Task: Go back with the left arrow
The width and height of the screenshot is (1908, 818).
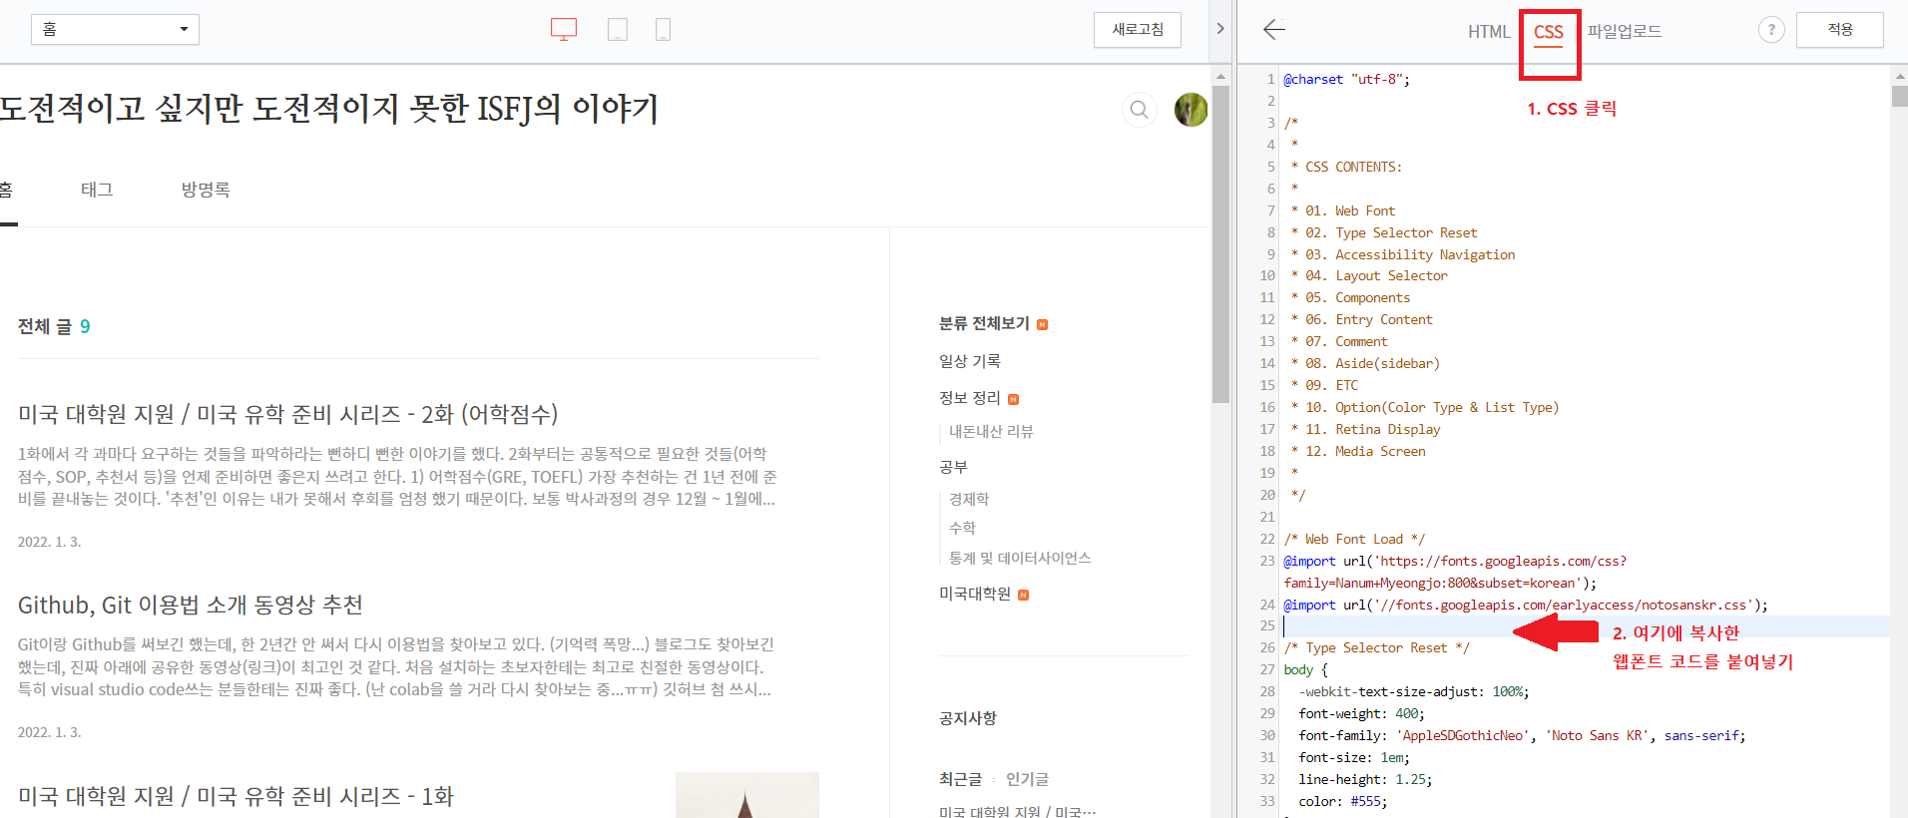Action: tap(1274, 30)
